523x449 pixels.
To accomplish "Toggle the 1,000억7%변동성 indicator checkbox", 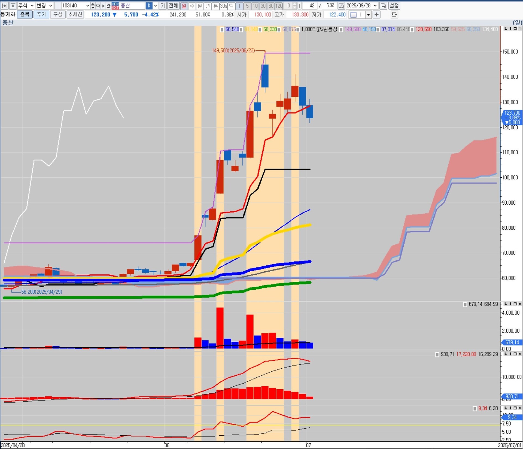I will pyautogui.click(x=298, y=29).
